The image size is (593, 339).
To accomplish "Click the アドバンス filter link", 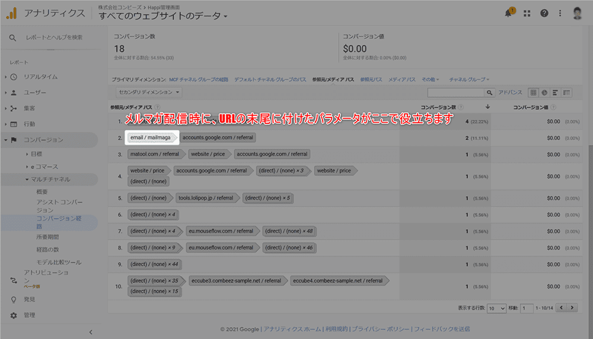I will [x=510, y=92].
